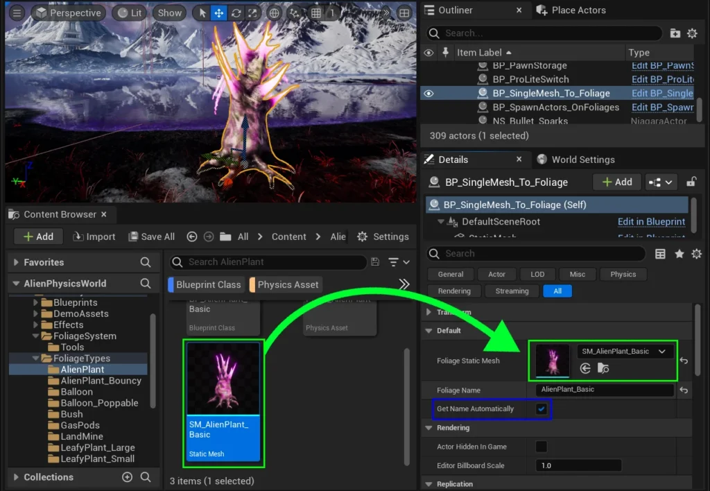Open the SM_AlienPlant_Basic mesh dropdown

(x=624, y=352)
